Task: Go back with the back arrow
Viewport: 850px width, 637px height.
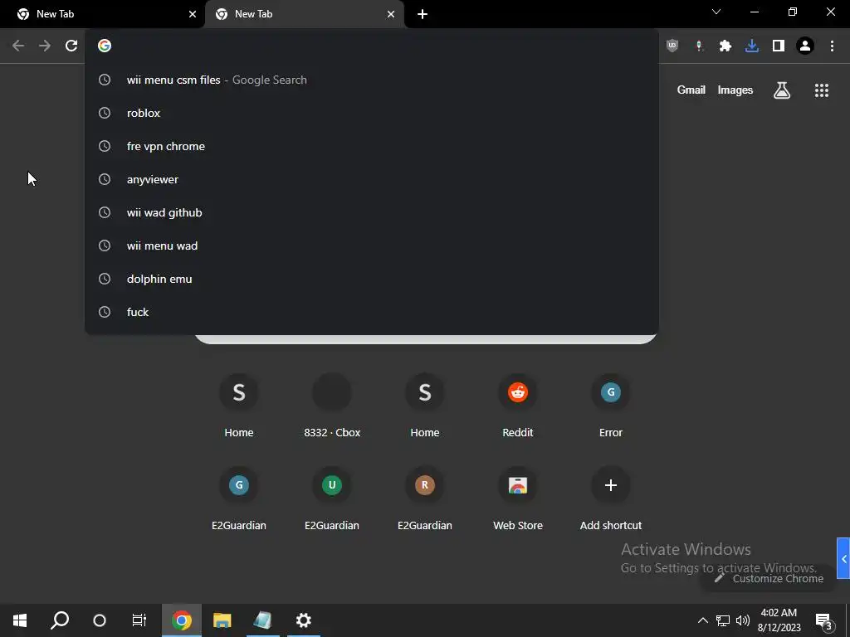Action: click(x=18, y=46)
